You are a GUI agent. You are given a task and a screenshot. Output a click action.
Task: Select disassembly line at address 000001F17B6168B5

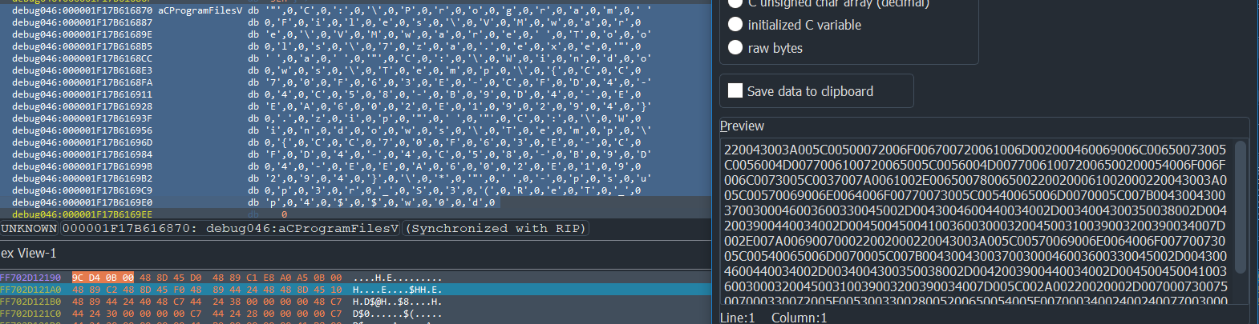(x=354, y=46)
